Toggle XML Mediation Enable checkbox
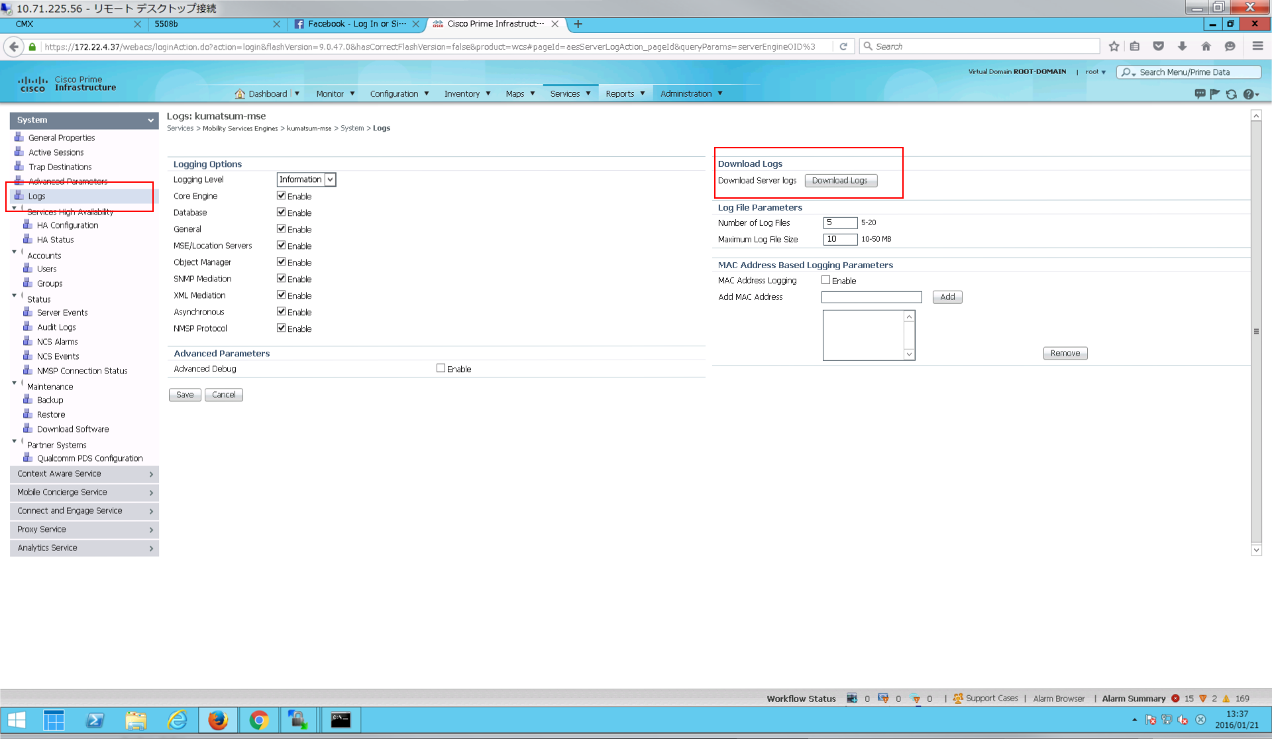Image resolution: width=1272 pixels, height=739 pixels. (x=281, y=295)
